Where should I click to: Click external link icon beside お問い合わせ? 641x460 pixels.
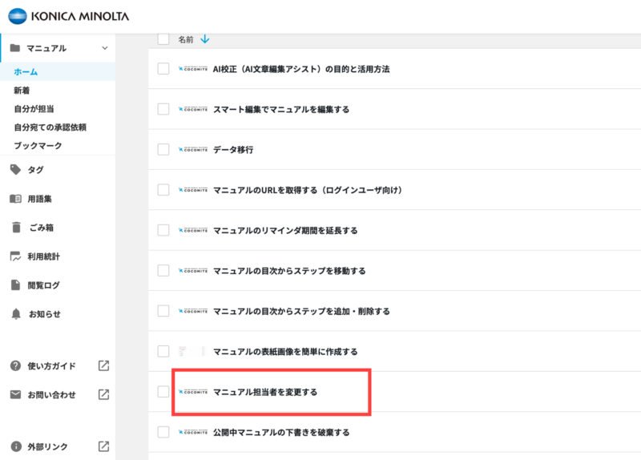[104, 394]
